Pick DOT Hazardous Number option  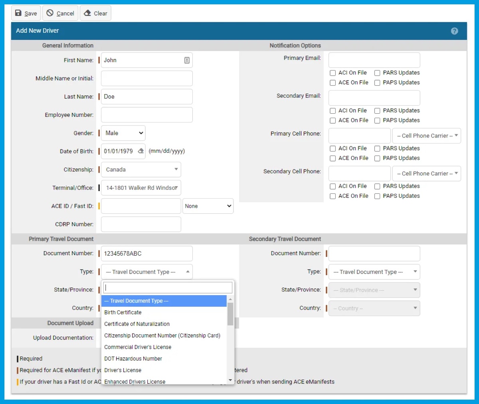click(x=164, y=359)
